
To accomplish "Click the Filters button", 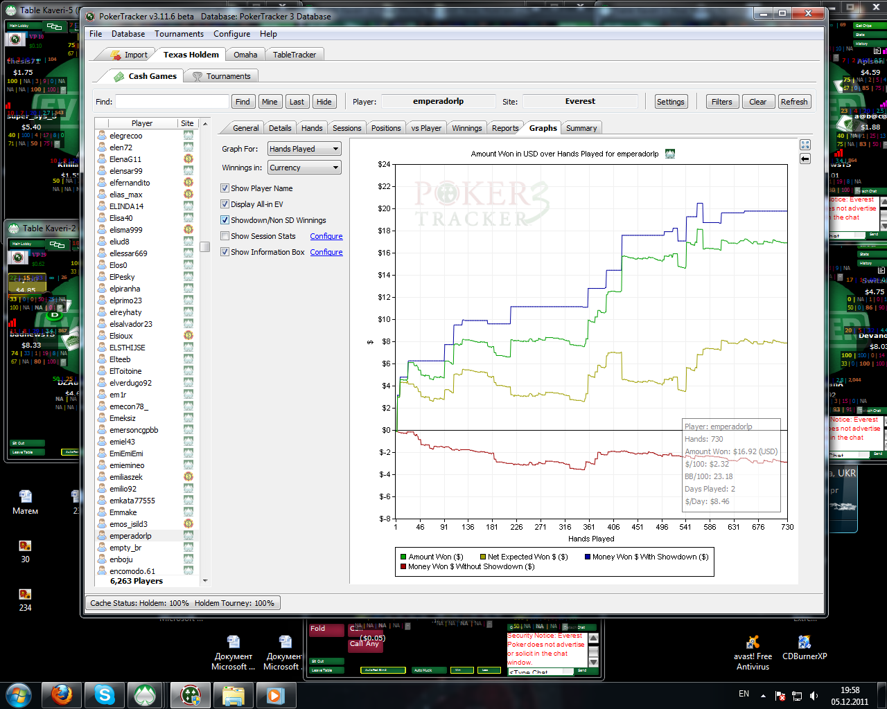I will click(721, 102).
